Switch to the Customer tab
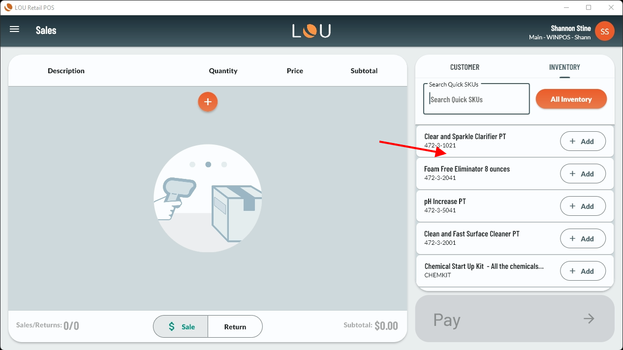 [465, 67]
